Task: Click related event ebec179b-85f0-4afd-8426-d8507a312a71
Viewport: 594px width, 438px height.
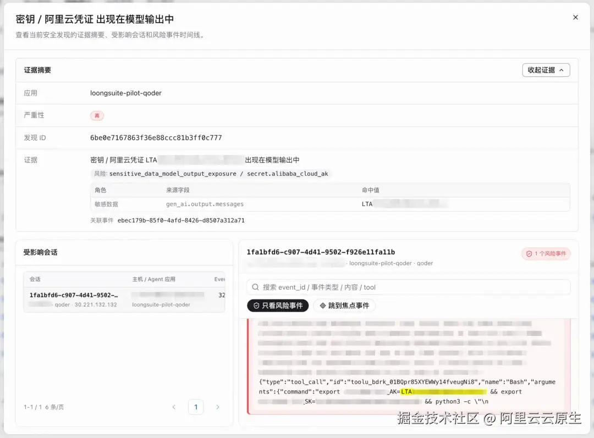Action: coord(181,220)
